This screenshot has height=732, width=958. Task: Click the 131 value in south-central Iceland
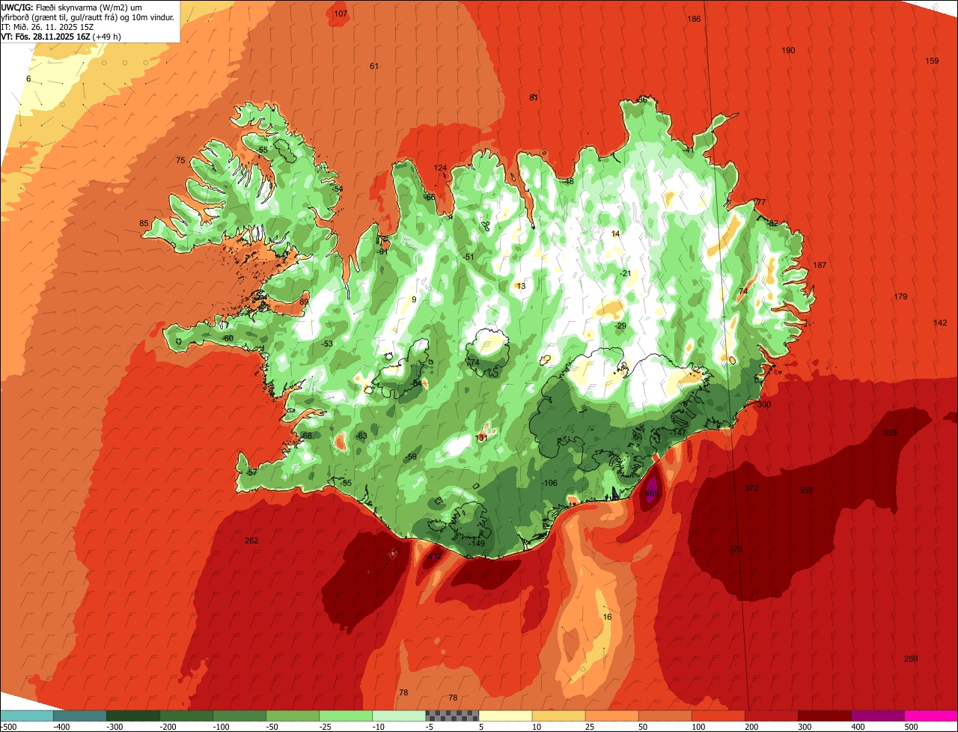[482, 437]
